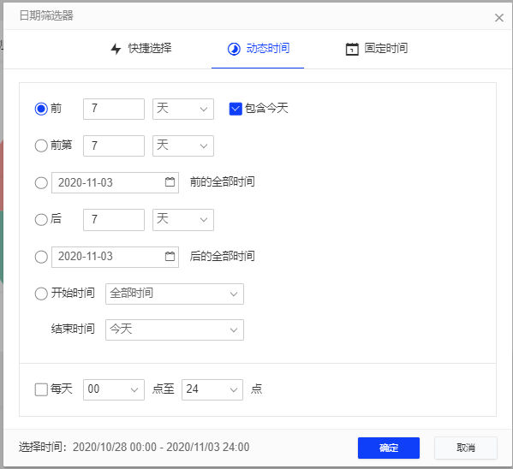
Task: Select the 前第 radio option
Action: click(41, 145)
